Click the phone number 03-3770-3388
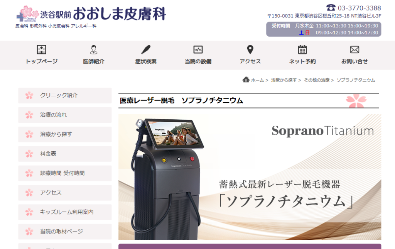The width and height of the screenshot is (395, 249). click(359, 8)
